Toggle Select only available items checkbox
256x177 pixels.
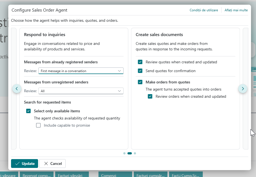28,111
